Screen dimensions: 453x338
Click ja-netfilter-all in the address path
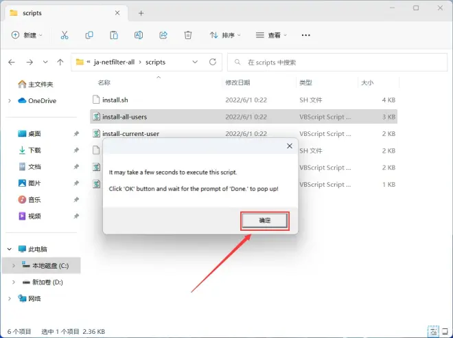coord(114,62)
